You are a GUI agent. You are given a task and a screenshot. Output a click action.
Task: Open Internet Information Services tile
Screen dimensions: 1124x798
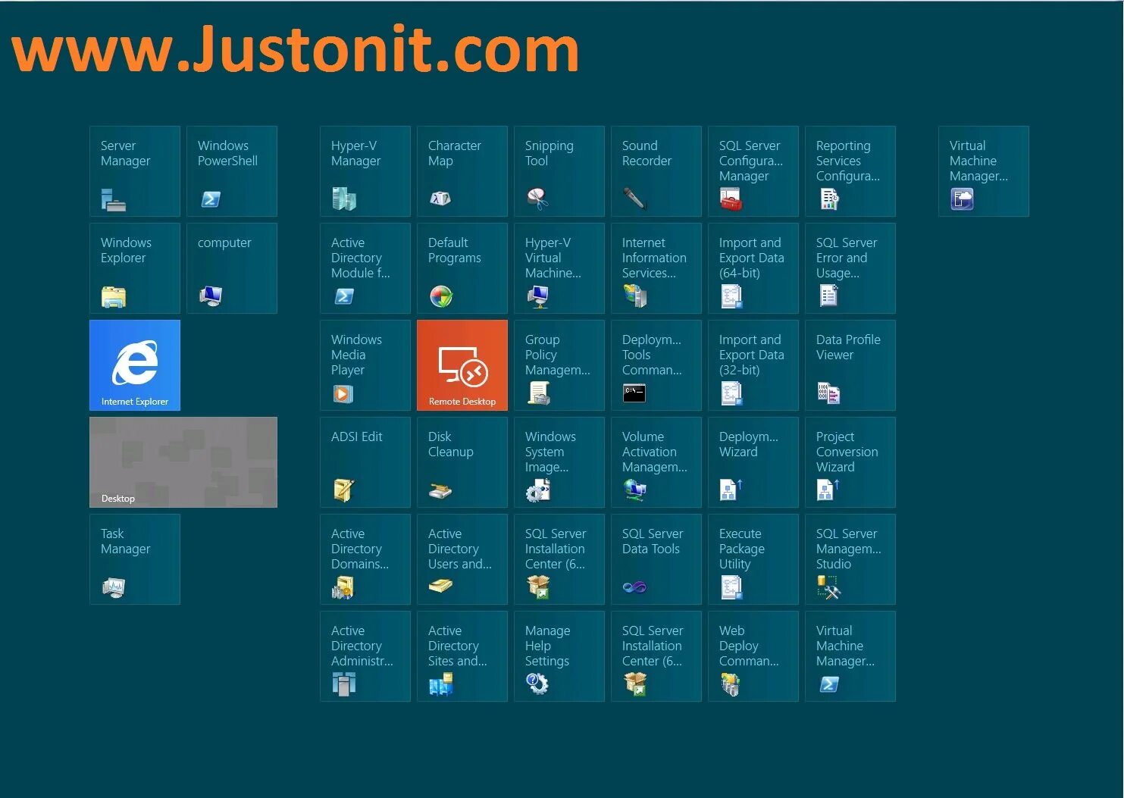(x=656, y=268)
